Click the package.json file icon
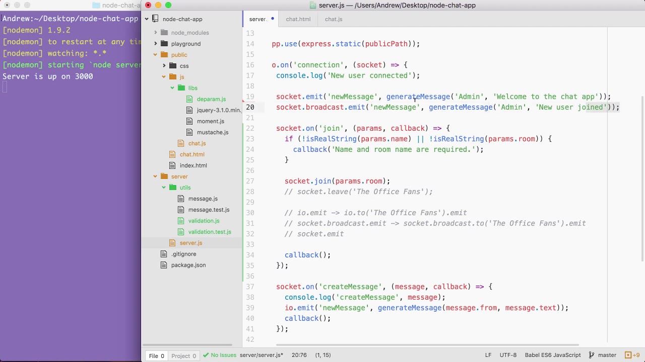This screenshot has height=362, width=645. coord(164,265)
